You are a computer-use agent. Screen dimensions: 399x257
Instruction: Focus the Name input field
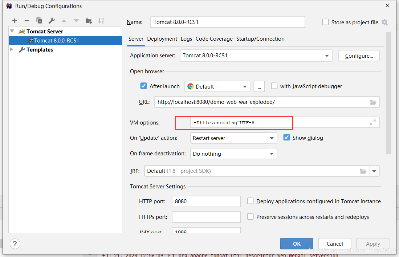(228, 22)
